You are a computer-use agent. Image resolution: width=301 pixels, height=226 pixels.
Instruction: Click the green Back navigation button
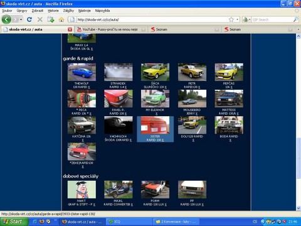click(6, 19)
